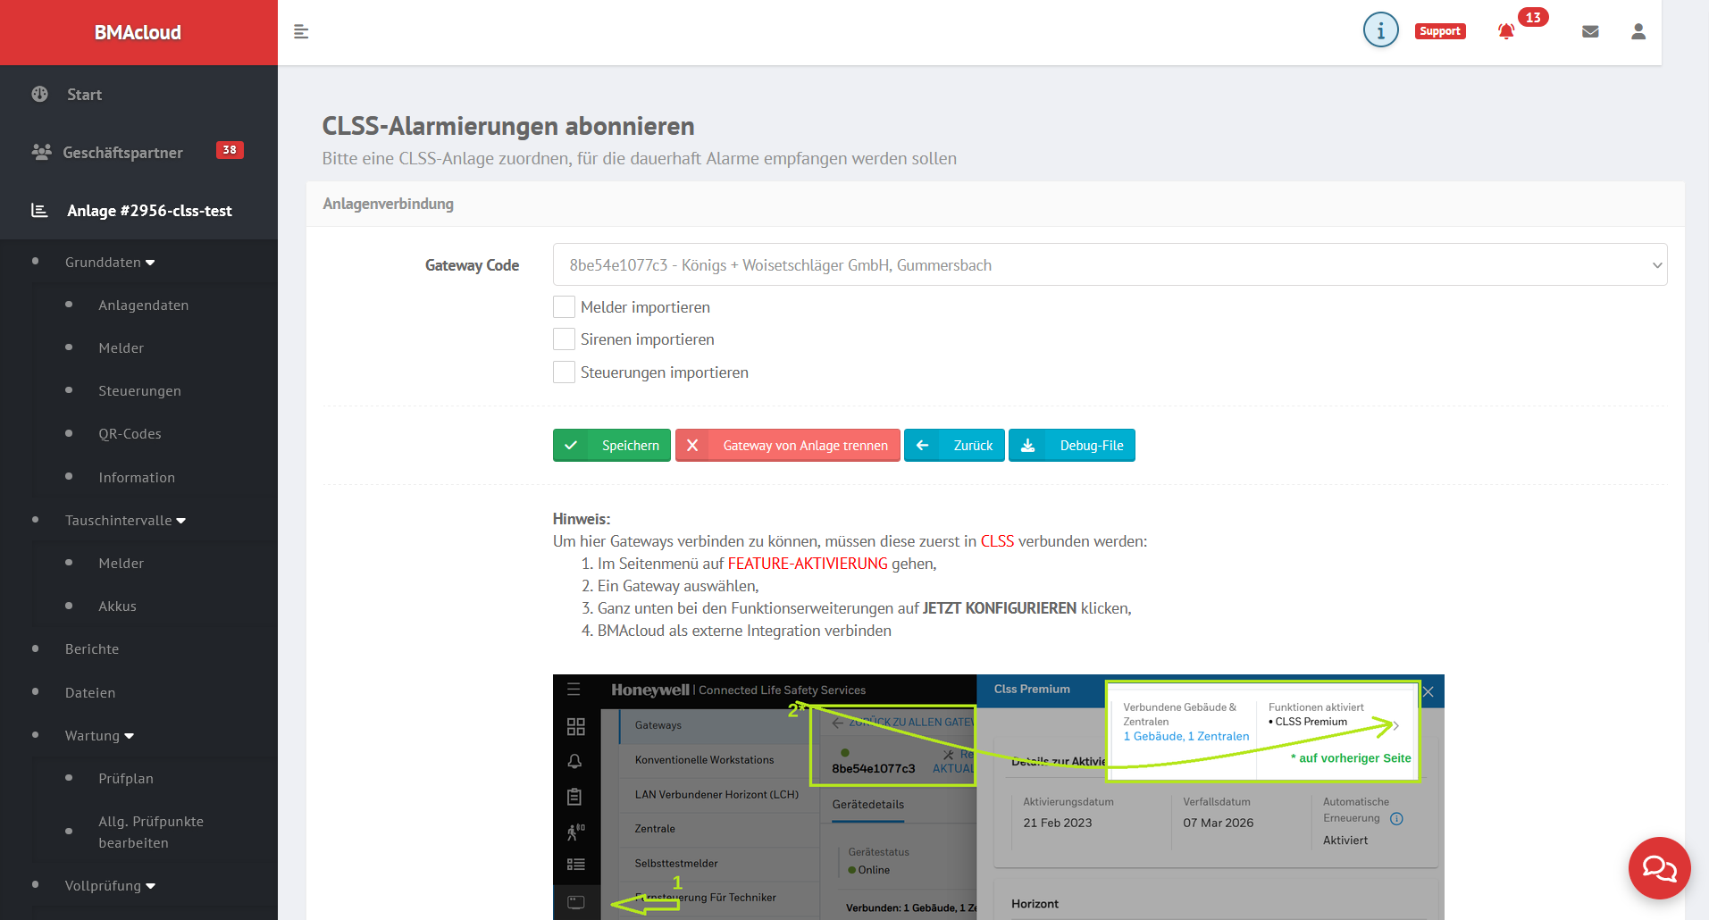Viewport: 1709px width, 920px height.
Task: Click the red CLSS text in the Hinweis
Action: point(997,541)
